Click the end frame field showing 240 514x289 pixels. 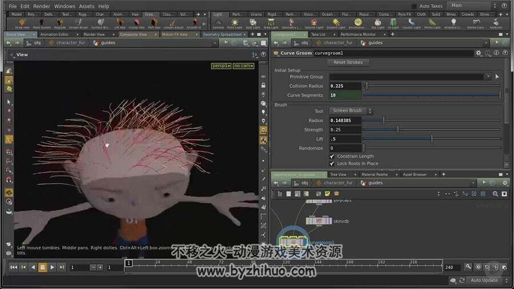452,267
